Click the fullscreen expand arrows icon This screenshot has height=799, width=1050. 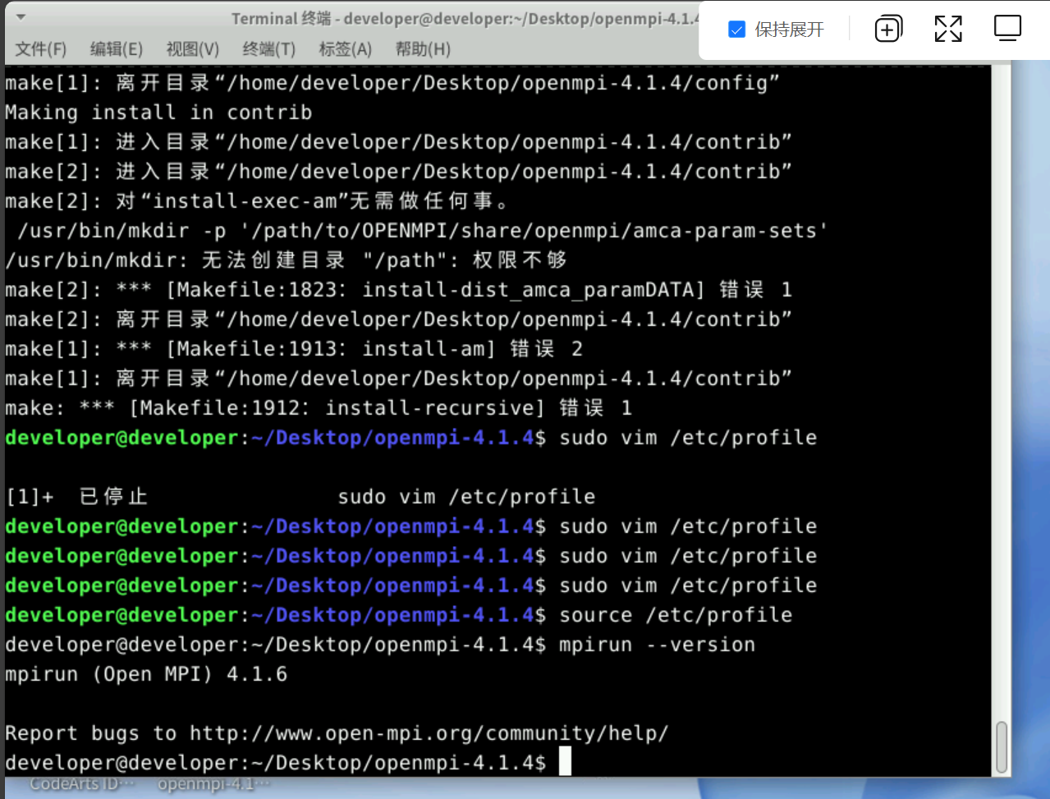[x=948, y=29]
